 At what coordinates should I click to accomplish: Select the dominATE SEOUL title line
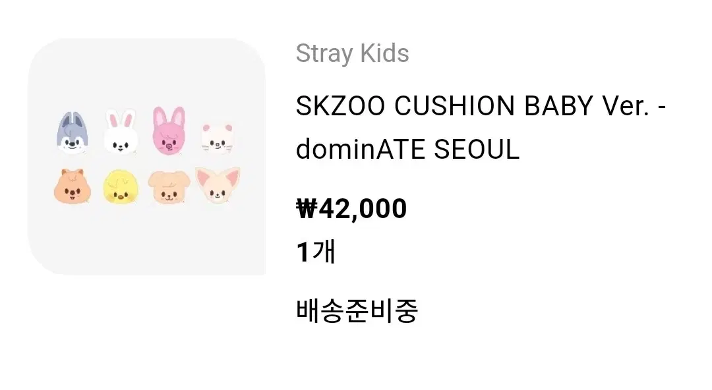click(x=407, y=150)
